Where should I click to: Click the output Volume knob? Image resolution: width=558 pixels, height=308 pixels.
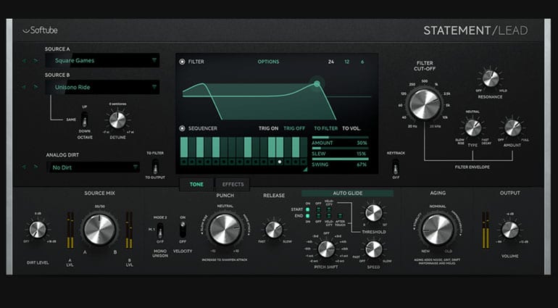click(x=510, y=230)
